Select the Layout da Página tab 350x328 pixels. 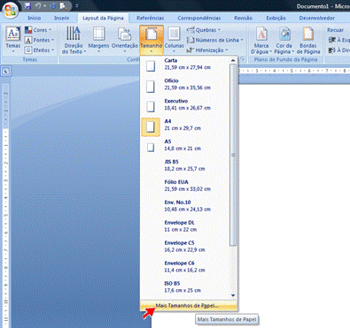click(103, 18)
